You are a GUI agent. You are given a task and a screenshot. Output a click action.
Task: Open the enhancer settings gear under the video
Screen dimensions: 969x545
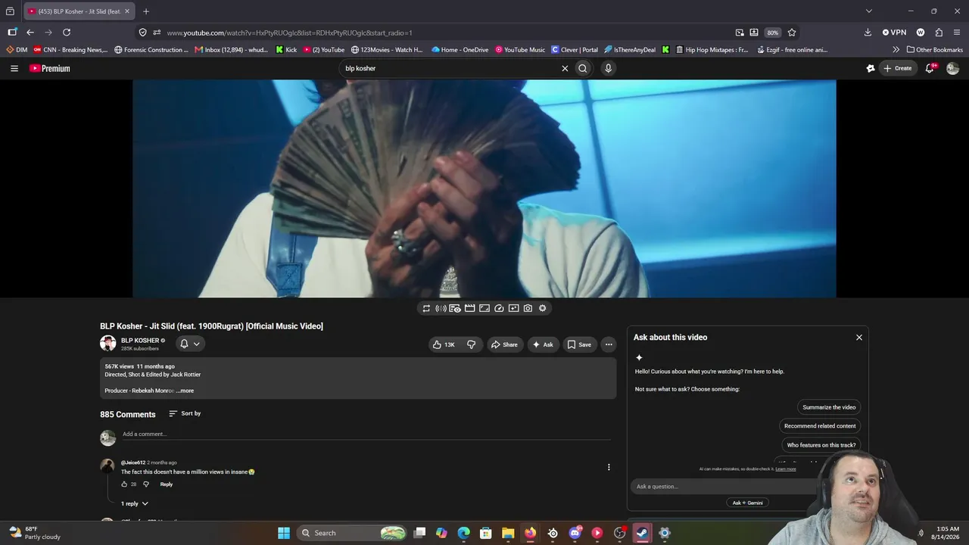pyautogui.click(x=542, y=308)
